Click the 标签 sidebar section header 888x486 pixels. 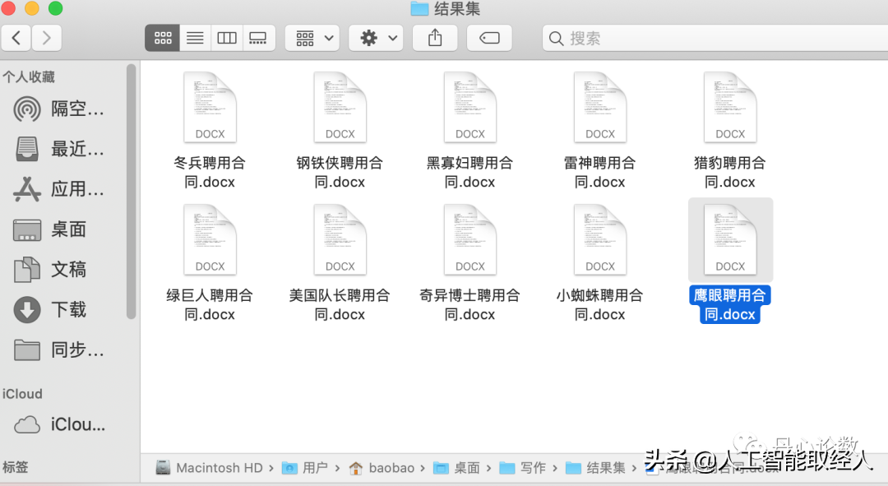click(x=16, y=467)
